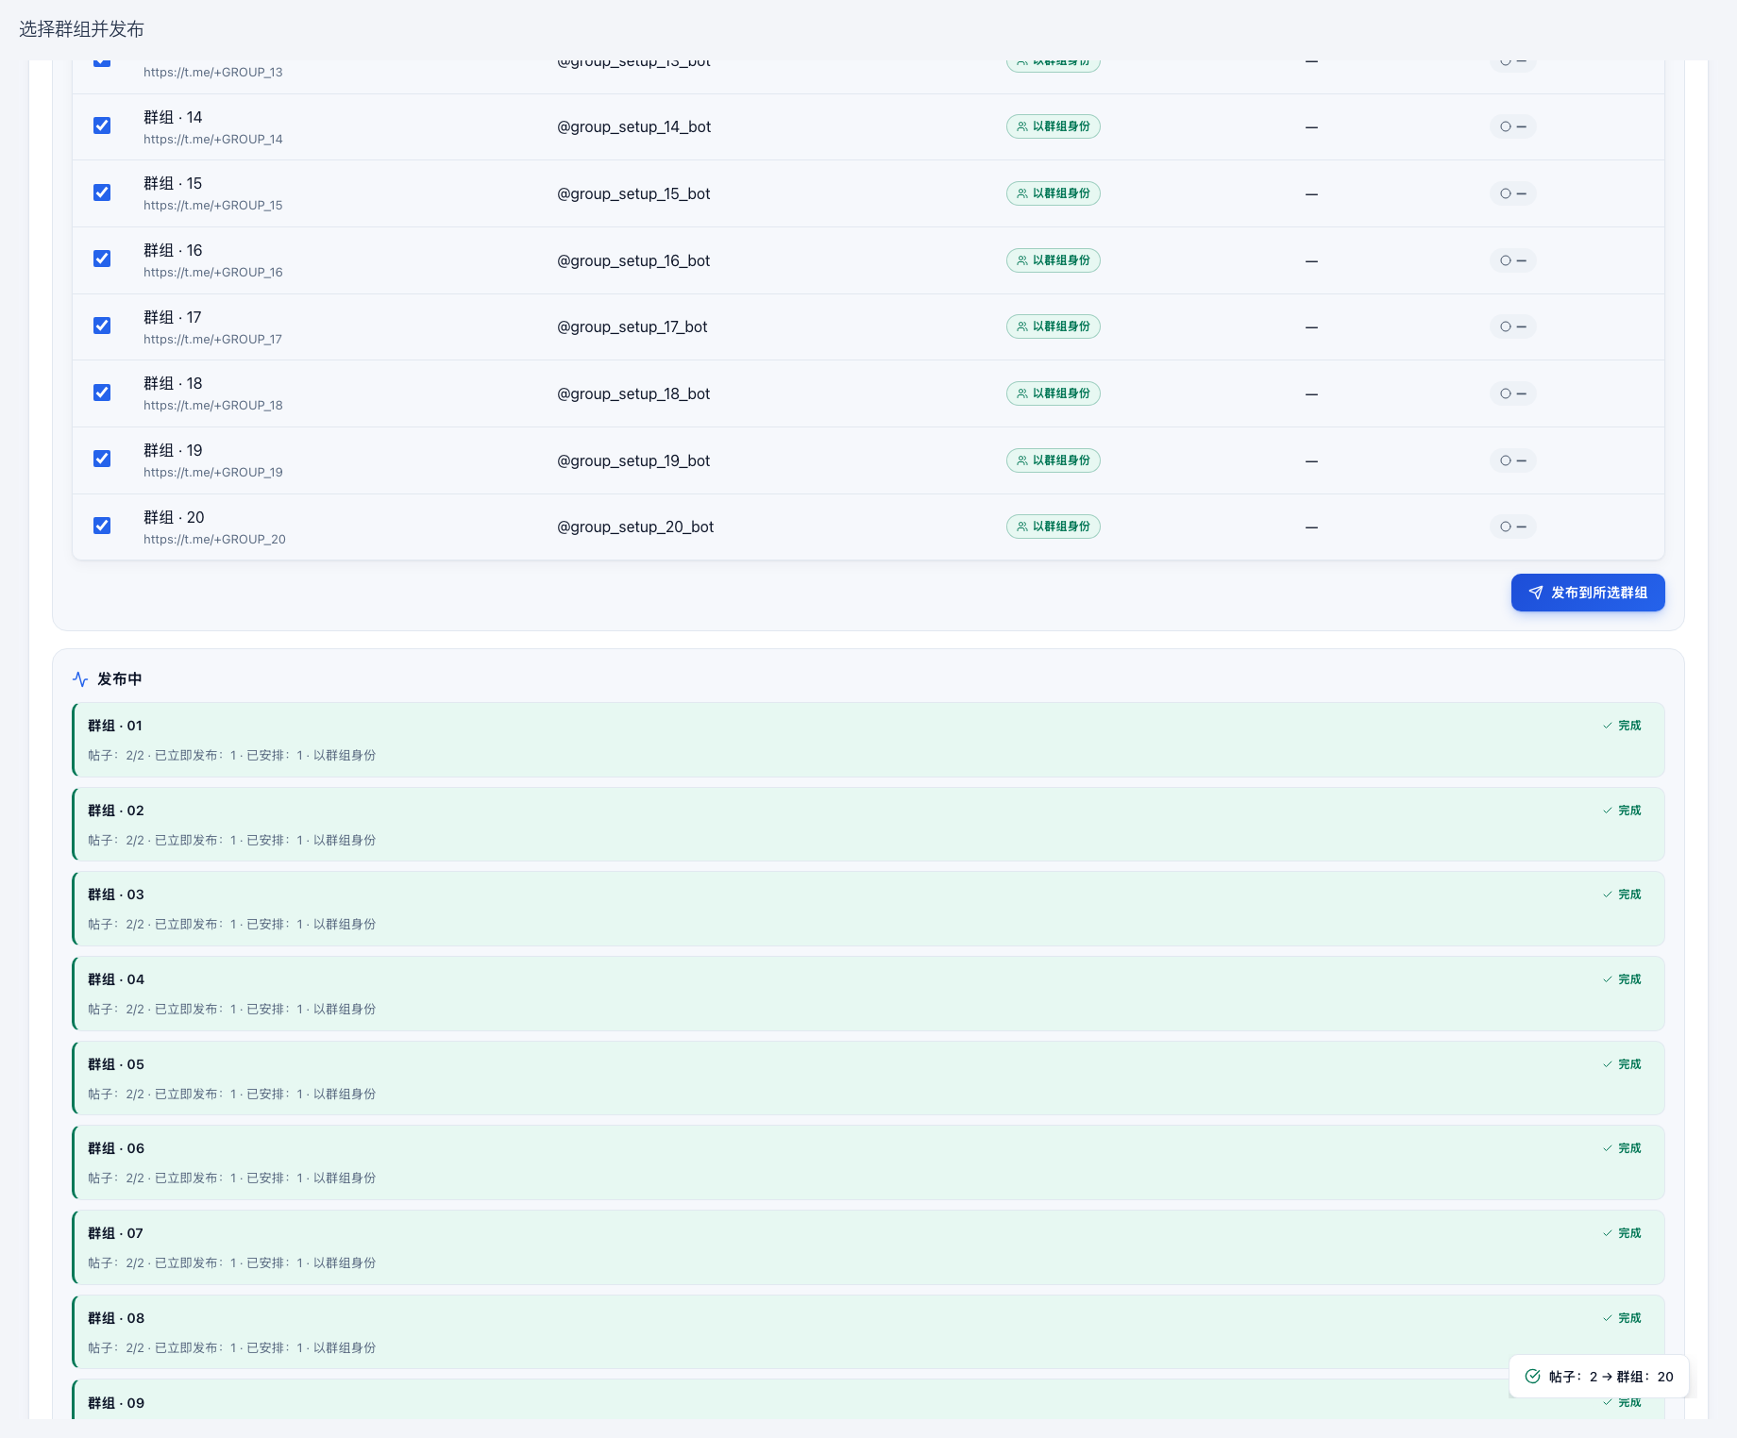Click the 以群组身份 badge in 群组 · 18 row
The height and width of the screenshot is (1438, 1737).
1053,393
